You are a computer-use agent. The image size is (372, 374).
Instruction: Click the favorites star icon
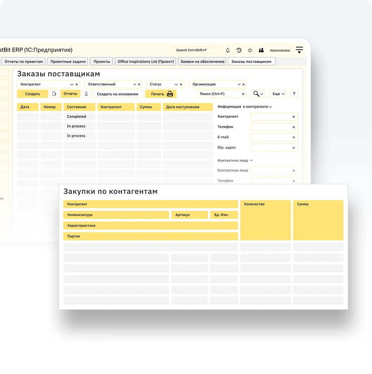(x=250, y=50)
